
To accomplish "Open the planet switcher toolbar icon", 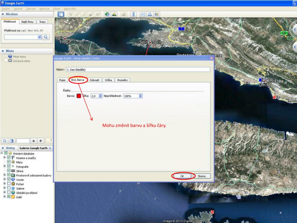I will (124, 14).
